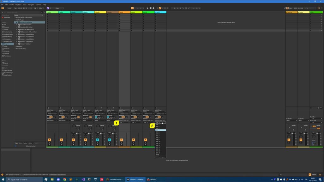Set Monitor to Off on track 7
324x182 pixels.
tap(127, 117)
